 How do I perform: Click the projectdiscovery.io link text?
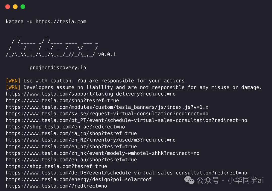click(x=58, y=68)
